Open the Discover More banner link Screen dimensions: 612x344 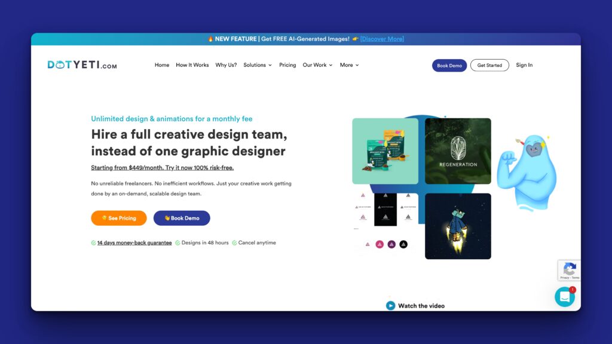pos(382,39)
